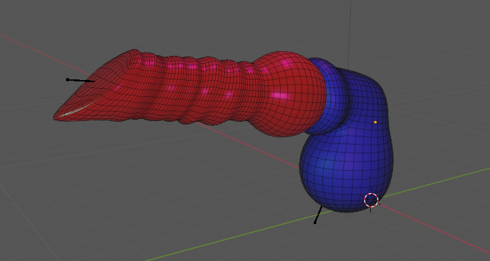Click the lower rounded bulb of blue mesh
490x261 pixels.
[x=345, y=175]
